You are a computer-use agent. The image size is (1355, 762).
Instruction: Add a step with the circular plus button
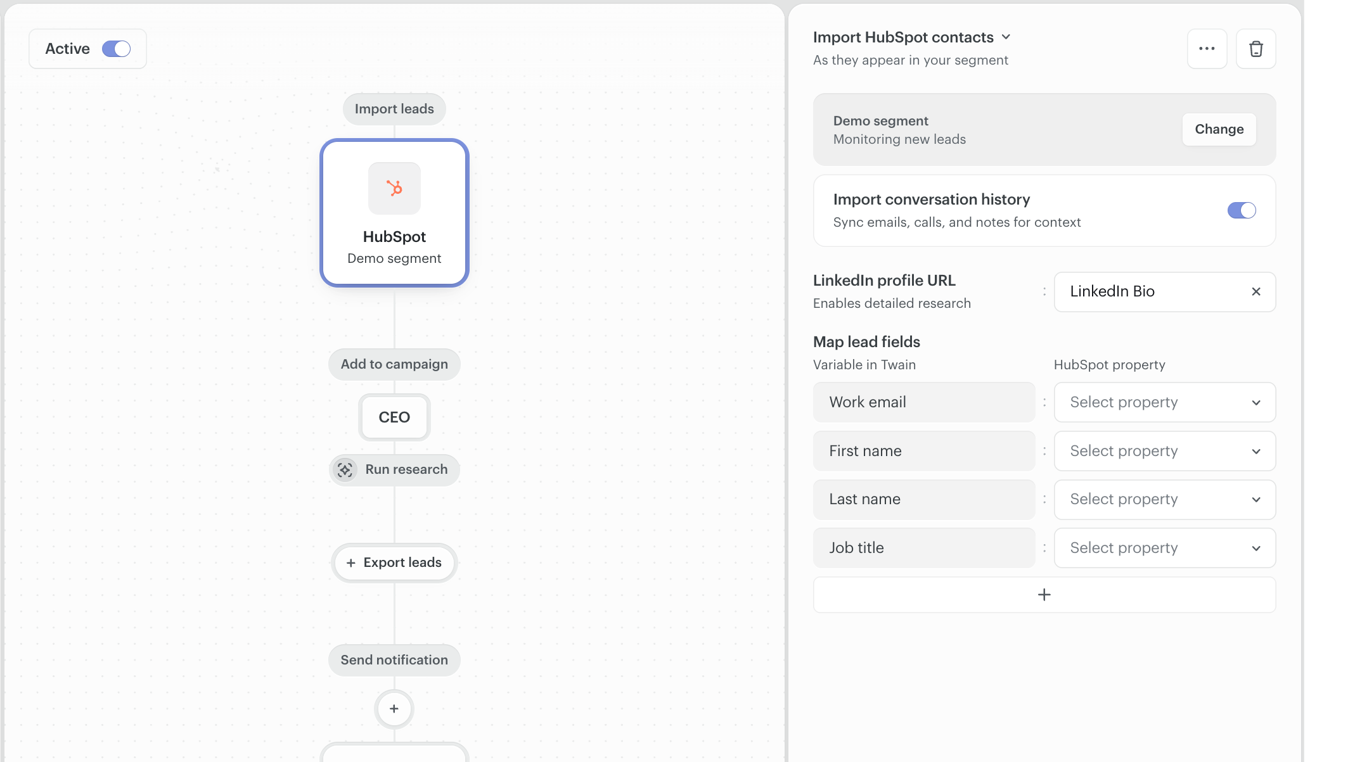point(394,709)
